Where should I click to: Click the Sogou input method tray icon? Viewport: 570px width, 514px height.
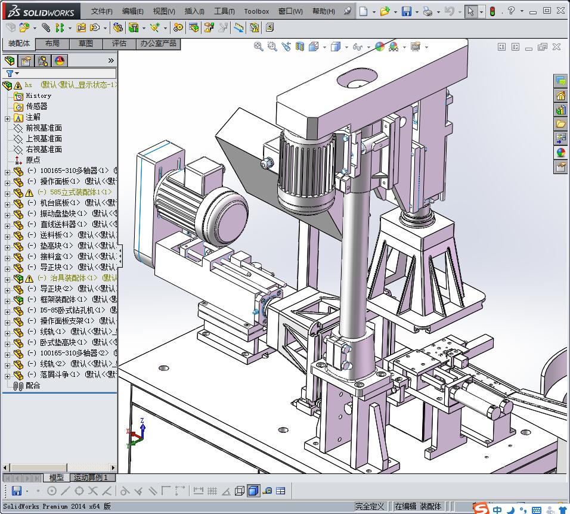pyautogui.click(x=481, y=509)
